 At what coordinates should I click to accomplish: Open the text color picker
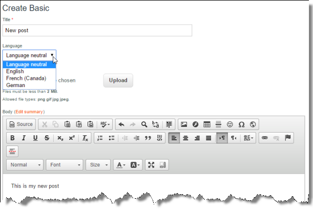click(120, 165)
